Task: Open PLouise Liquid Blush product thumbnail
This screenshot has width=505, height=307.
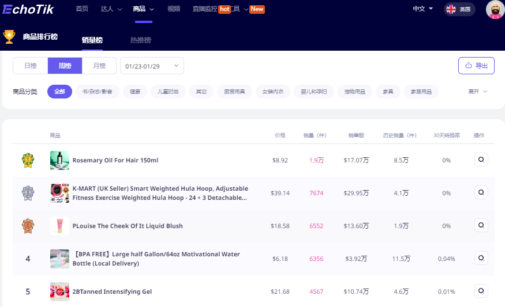Action: click(x=59, y=226)
